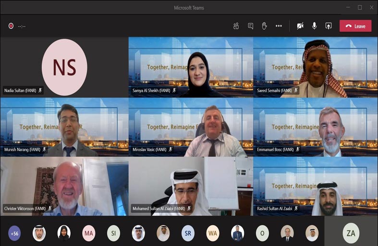Screen dimensions: 378x246
Task: Share your screen content
Action: 329,26
